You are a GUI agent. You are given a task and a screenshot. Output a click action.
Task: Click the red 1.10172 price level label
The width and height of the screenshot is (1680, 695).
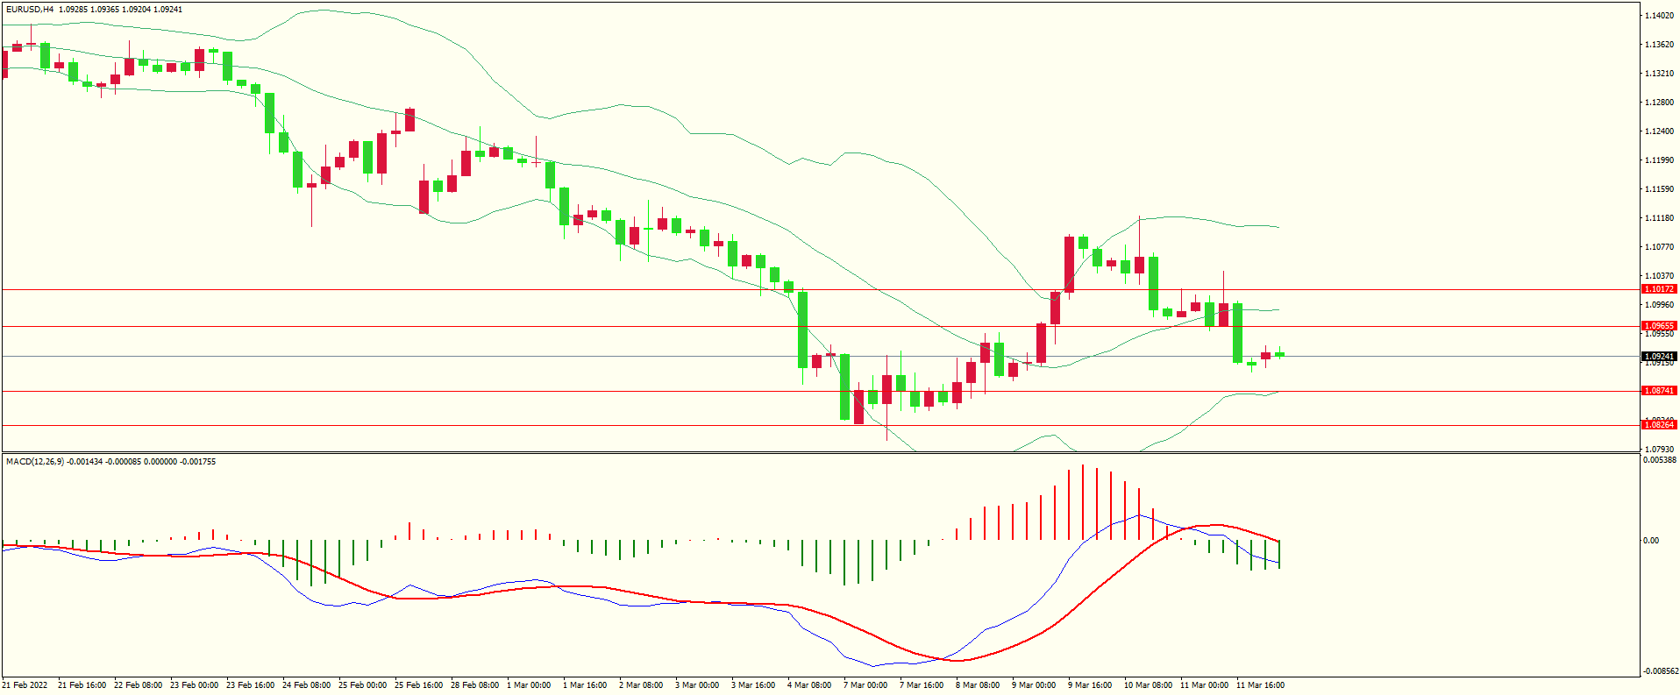click(1658, 289)
